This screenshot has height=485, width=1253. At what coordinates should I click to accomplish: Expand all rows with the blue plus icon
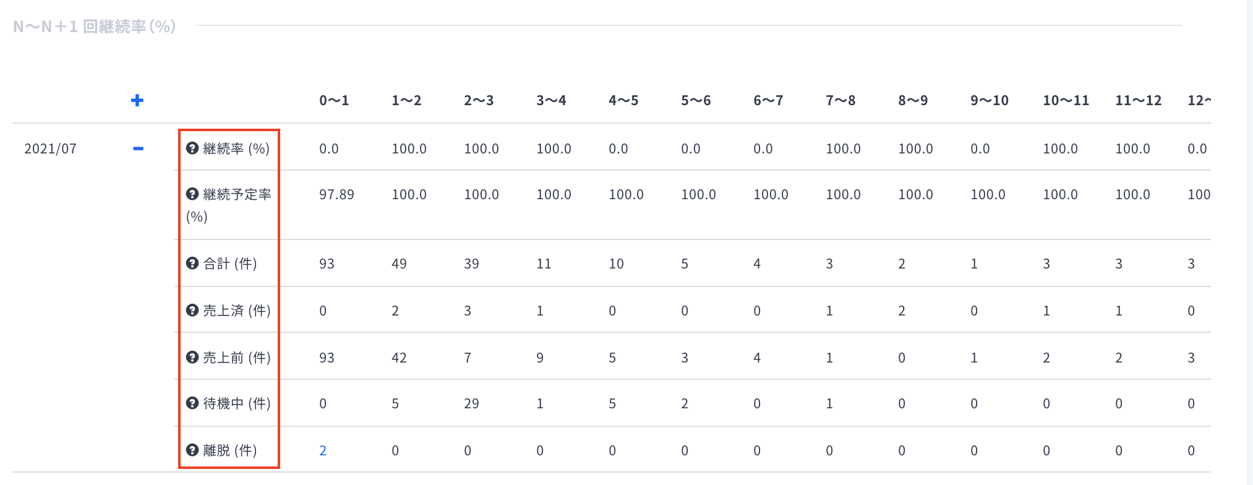(137, 100)
